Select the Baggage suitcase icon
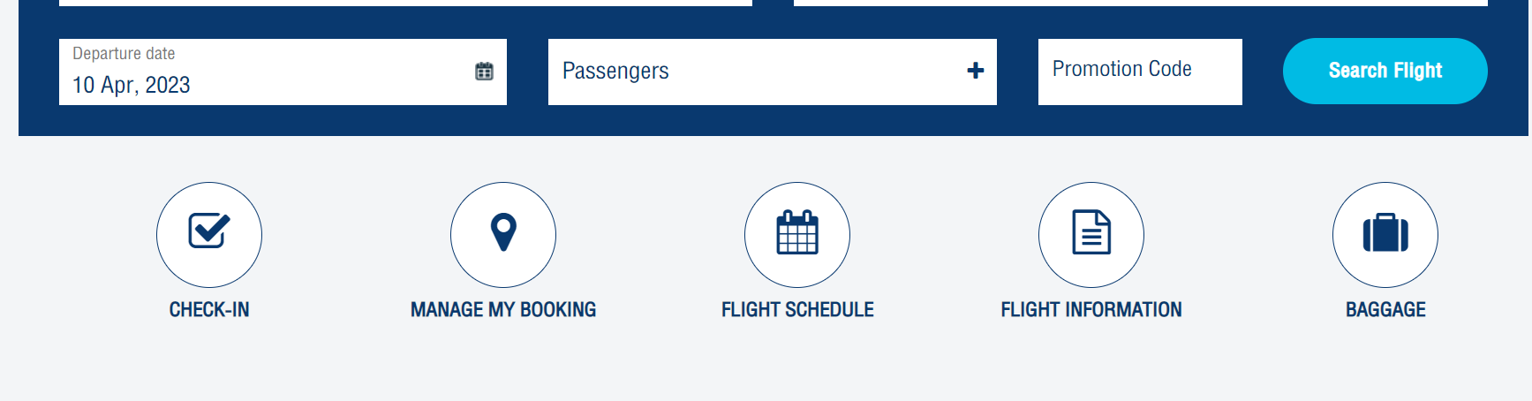1532x401 pixels. (1385, 235)
